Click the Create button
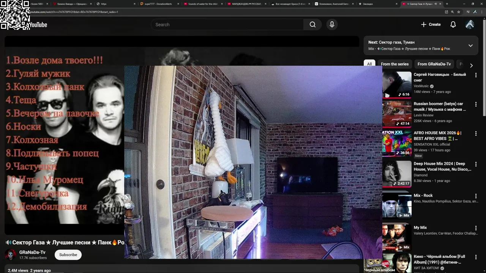 point(431,25)
